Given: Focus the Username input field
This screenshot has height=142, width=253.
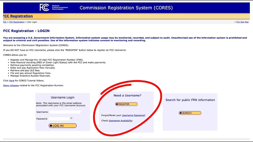Looking at the screenshot, I should (x=65, y=112).
